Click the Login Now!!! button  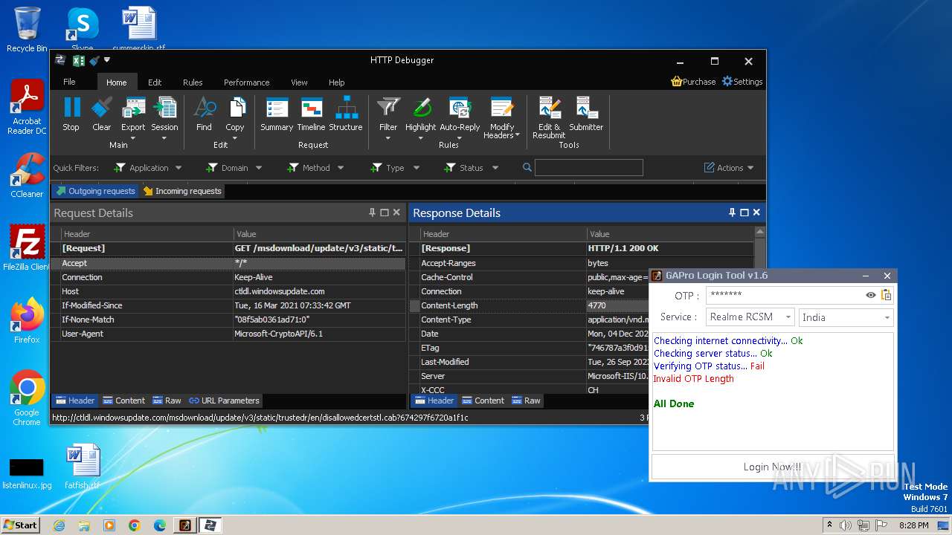[x=773, y=467]
